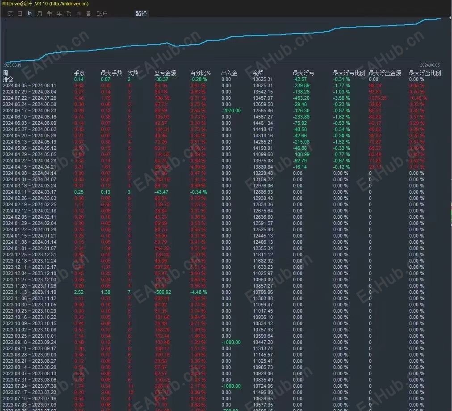The height and width of the screenshot is (411, 452).
Task: Select the 持仓 open positions row label
Action: point(8,79)
